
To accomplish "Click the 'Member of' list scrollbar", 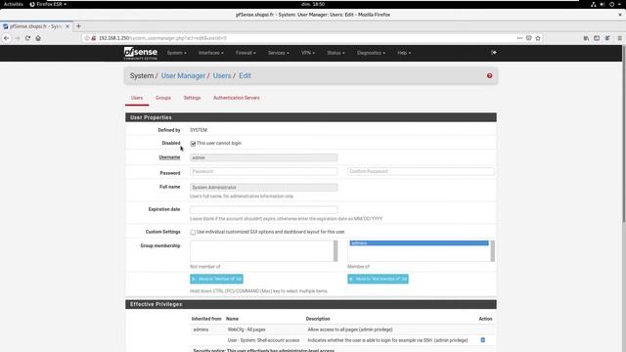I will tap(492, 251).
